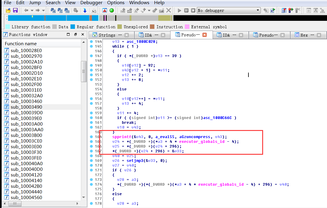Click the breakpoint list icon
This screenshot has width=327, height=208.
pos(284,10)
